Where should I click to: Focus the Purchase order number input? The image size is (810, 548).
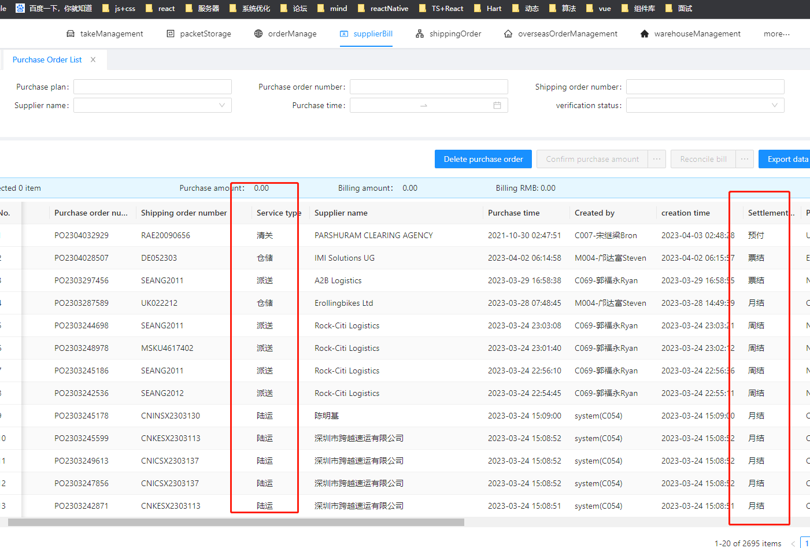tap(428, 87)
